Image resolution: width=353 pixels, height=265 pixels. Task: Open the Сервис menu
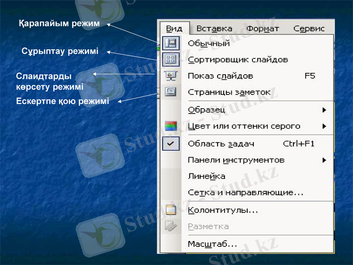[x=309, y=29]
